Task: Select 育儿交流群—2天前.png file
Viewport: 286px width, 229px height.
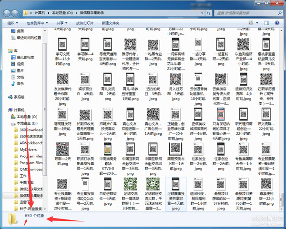Action: (108, 87)
